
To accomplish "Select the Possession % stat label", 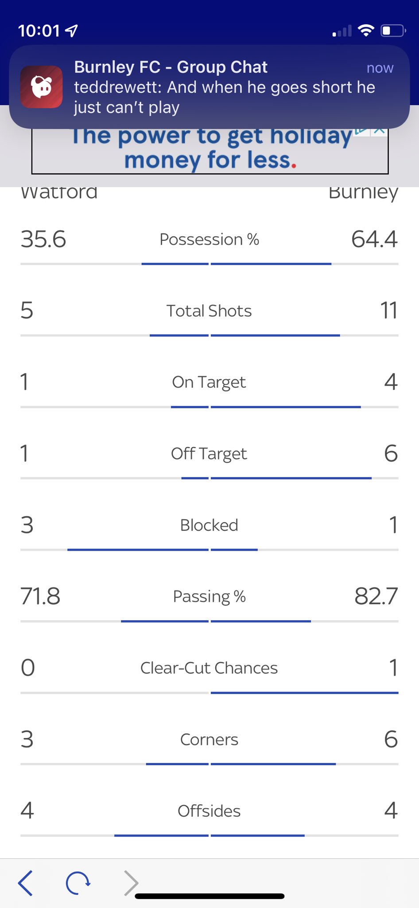I will coord(209,239).
